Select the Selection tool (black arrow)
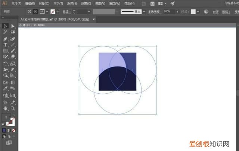239x151 pixels. point(5,26)
